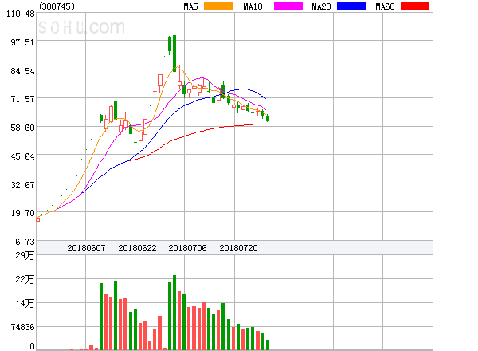
Task: Click the first red candlestick near 19.70
Action: click(x=37, y=219)
